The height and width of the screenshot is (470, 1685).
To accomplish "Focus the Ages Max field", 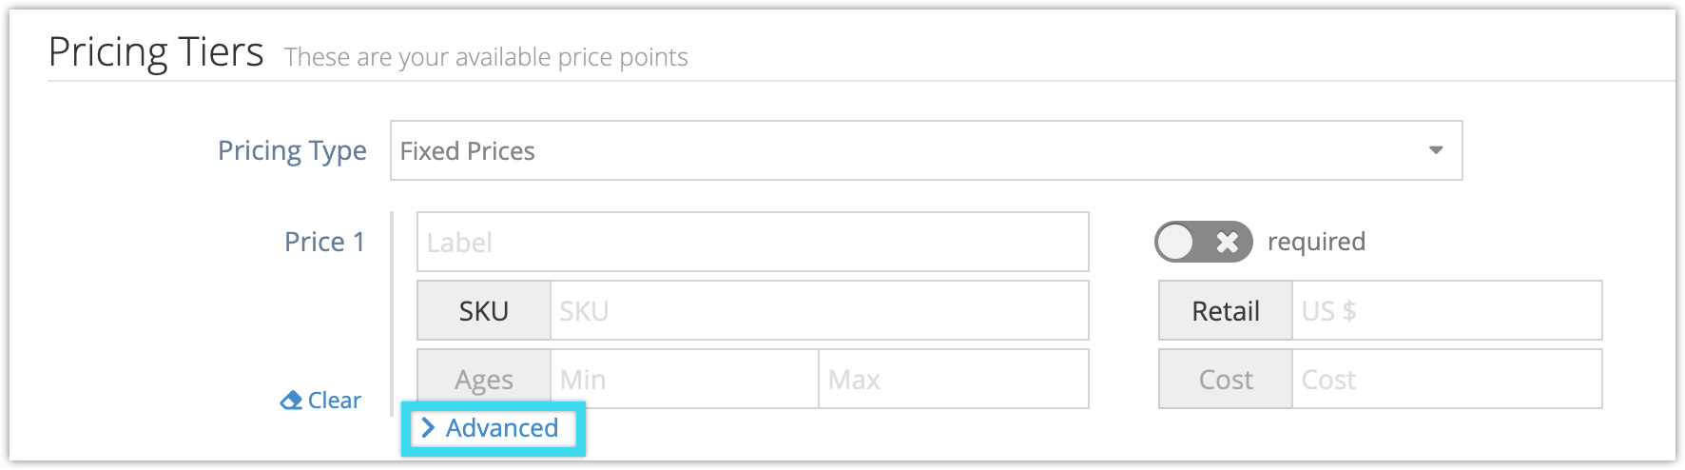I will coord(954,379).
